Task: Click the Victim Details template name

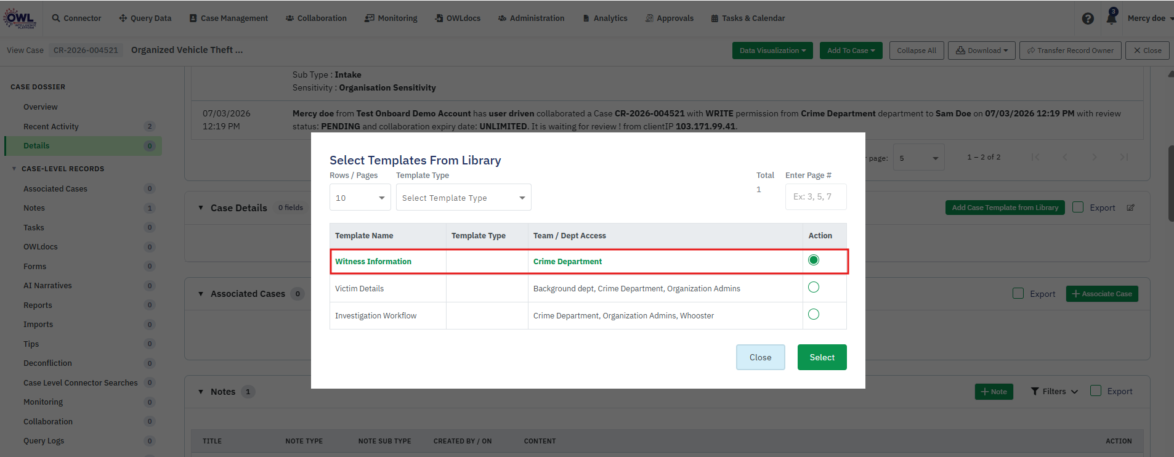Action: [x=359, y=289]
